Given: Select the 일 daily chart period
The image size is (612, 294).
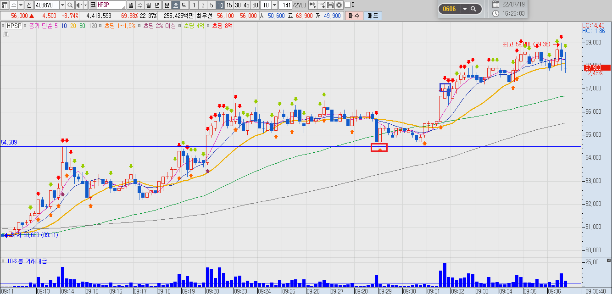Looking at the screenshot, I should click(131, 5).
